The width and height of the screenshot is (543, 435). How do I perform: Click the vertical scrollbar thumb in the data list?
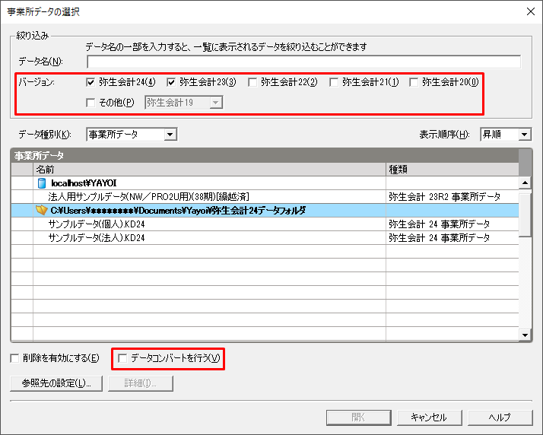(525, 214)
